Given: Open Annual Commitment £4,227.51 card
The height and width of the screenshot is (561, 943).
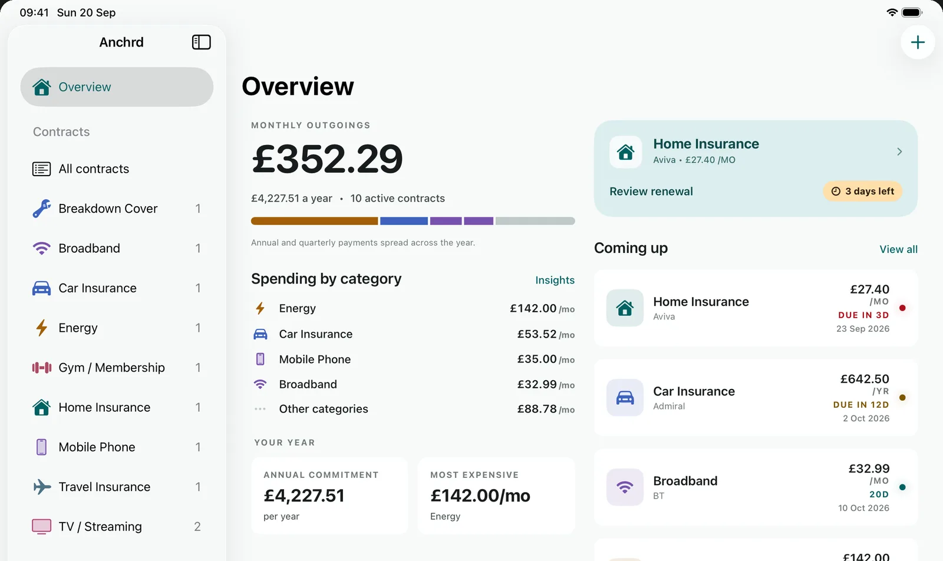Looking at the screenshot, I should [x=329, y=496].
